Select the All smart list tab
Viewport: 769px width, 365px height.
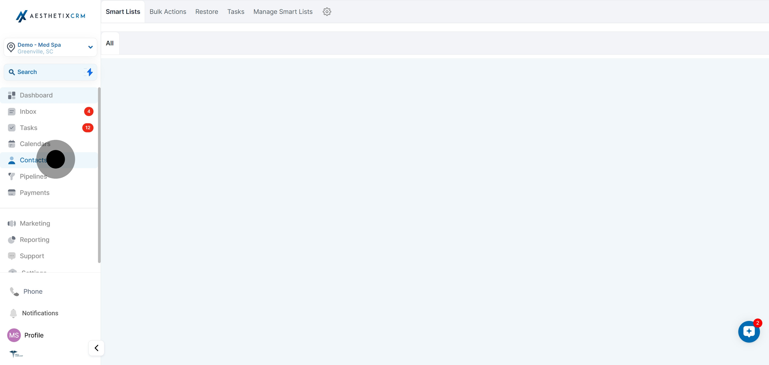(109, 43)
